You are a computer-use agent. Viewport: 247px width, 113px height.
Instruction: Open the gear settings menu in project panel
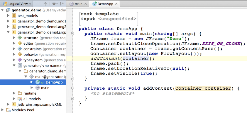55,4
